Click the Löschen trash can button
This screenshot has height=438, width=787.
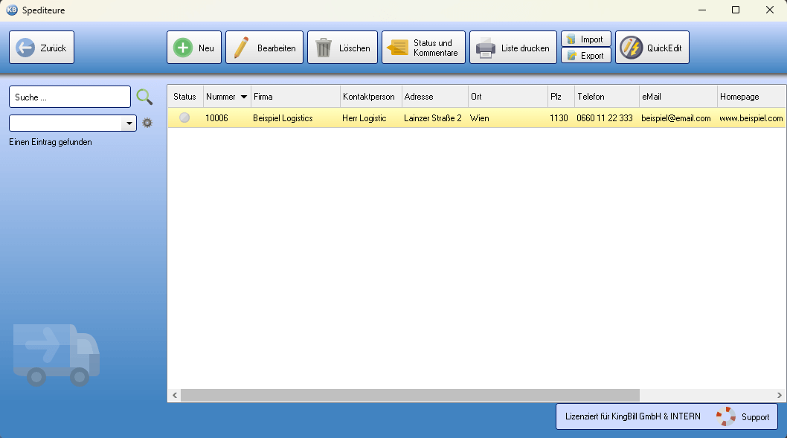point(342,48)
